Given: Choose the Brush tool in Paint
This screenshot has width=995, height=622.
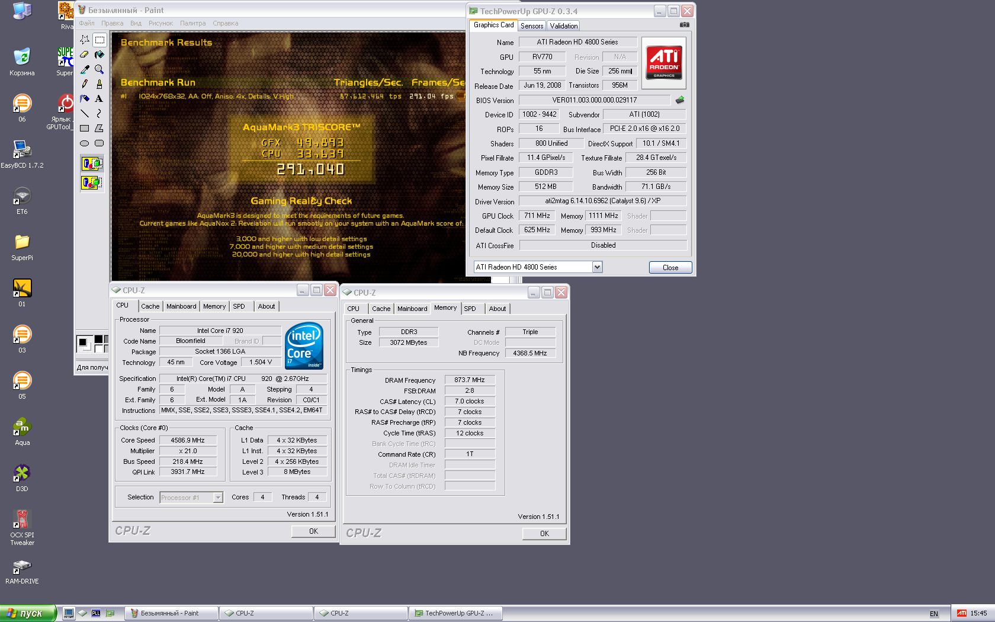Looking at the screenshot, I should point(99,84).
